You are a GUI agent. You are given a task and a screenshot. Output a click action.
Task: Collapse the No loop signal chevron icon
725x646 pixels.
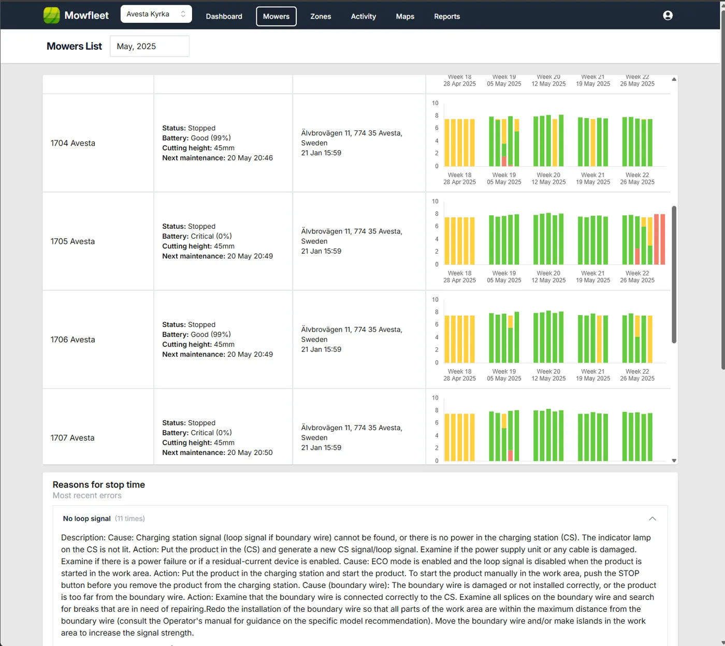coord(653,519)
